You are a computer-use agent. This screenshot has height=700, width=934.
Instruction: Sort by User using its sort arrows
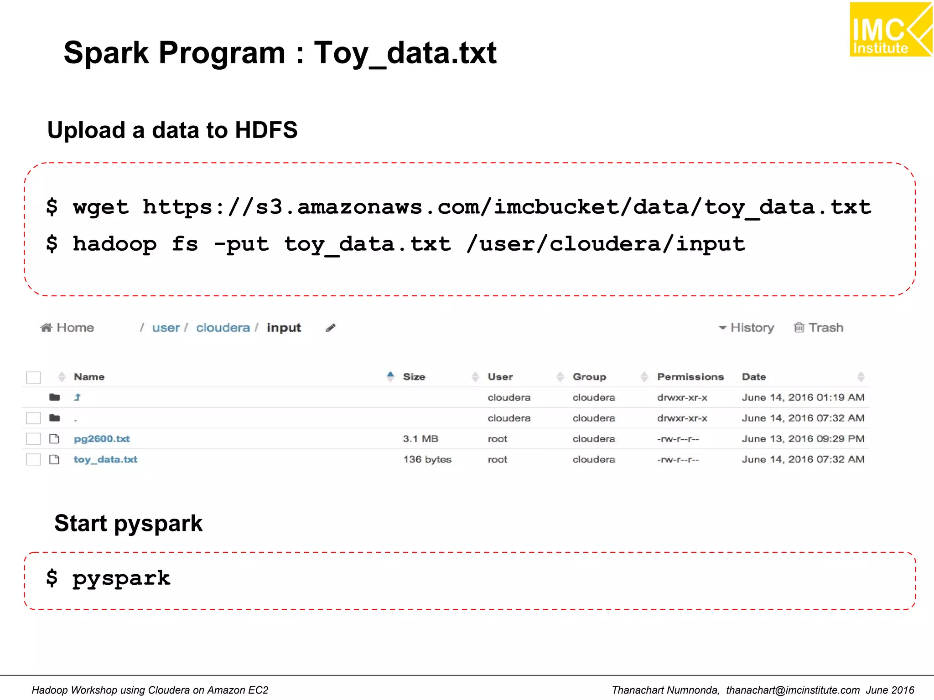(x=475, y=377)
